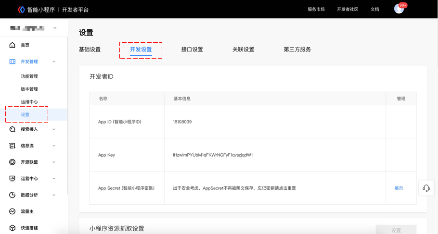Collapse the 开发管理 section chevron
The width and height of the screenshot is (438, 234).
(54, 62)
